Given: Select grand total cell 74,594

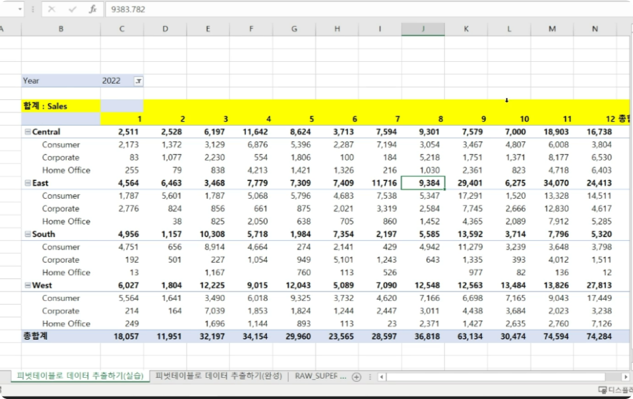Looking at the screenshot, I should click(553, 336).
